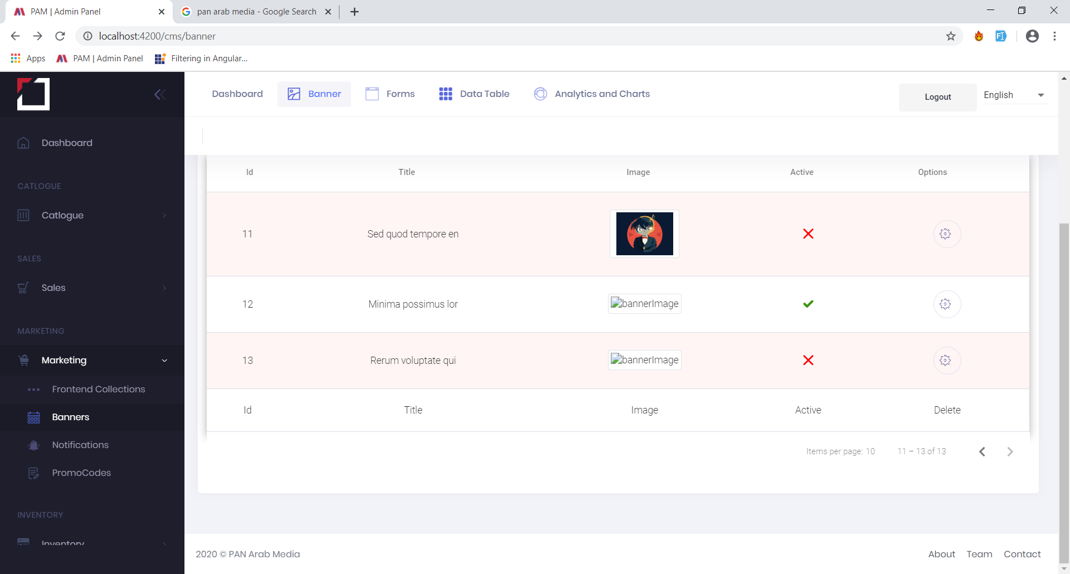Click the settings gear for banner 13

(x=946, y=361)
